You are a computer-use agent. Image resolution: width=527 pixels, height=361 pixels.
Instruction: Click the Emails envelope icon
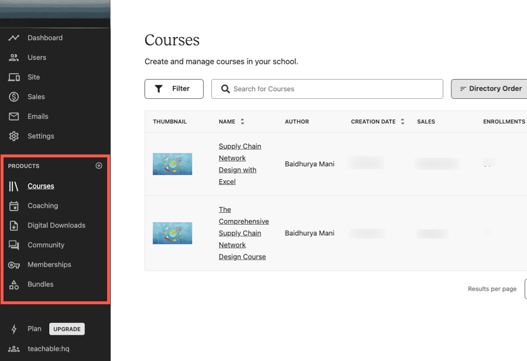point(14,116)
